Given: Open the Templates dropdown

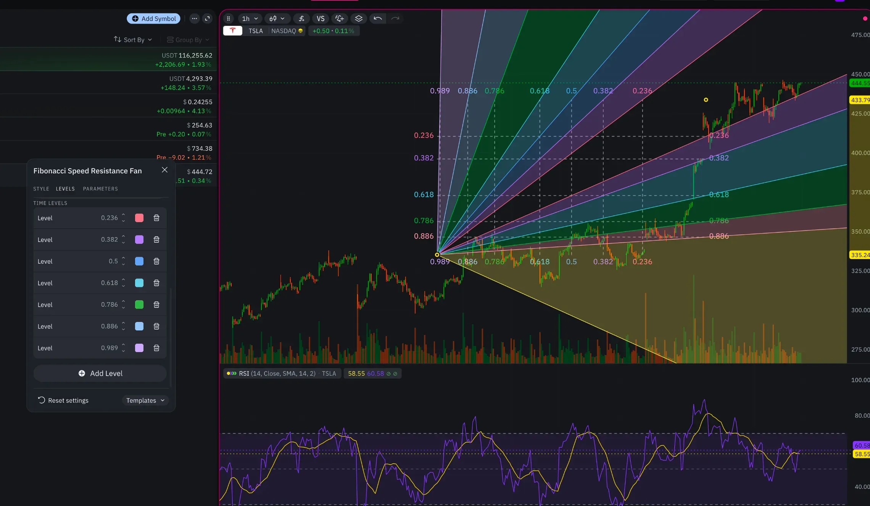Looking at the screenshot, I should [x=145, y=400].
